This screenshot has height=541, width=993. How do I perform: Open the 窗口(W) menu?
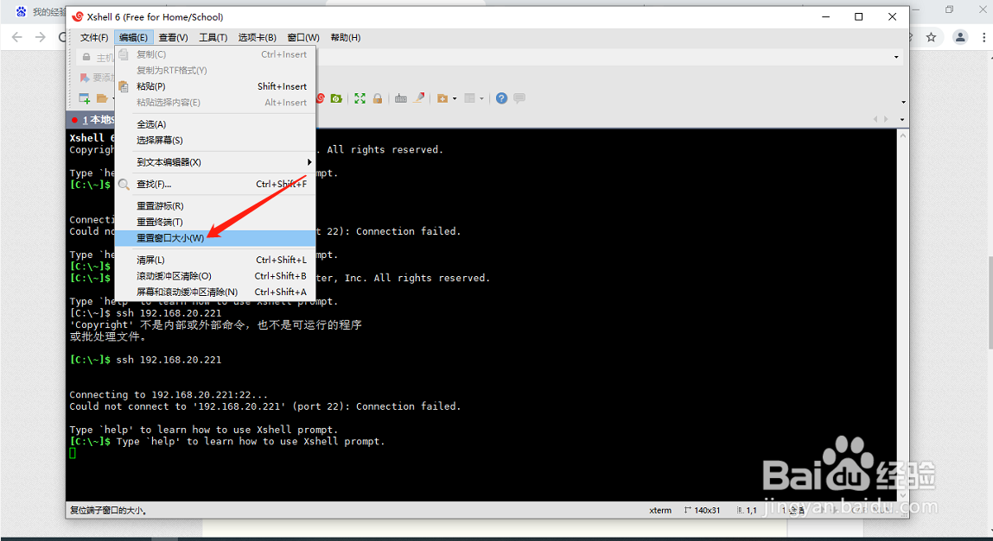tap(303, 38)
